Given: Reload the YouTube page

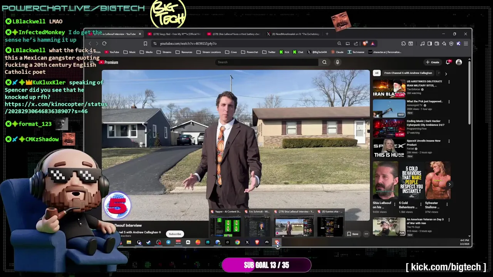Looking at the screenshot, I should click(x=104, y=43).
